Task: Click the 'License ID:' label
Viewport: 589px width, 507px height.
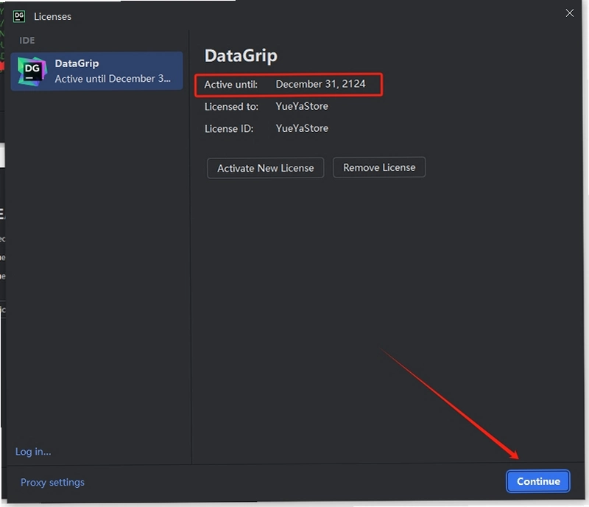Action: (229, 129)
